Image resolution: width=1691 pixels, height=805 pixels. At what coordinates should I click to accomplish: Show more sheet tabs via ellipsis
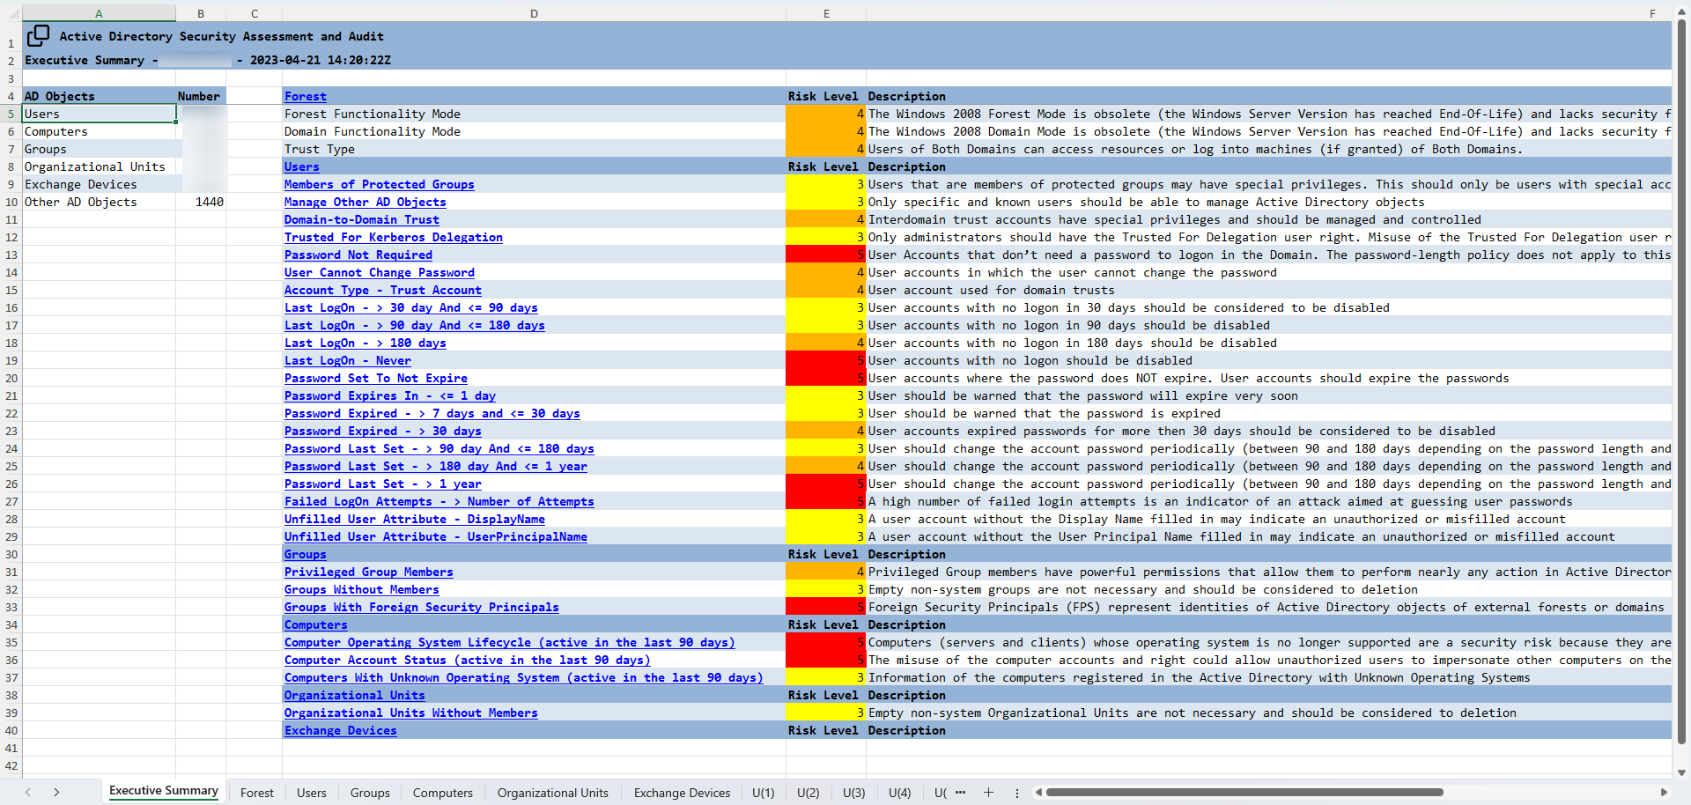(x=960, y=793)
